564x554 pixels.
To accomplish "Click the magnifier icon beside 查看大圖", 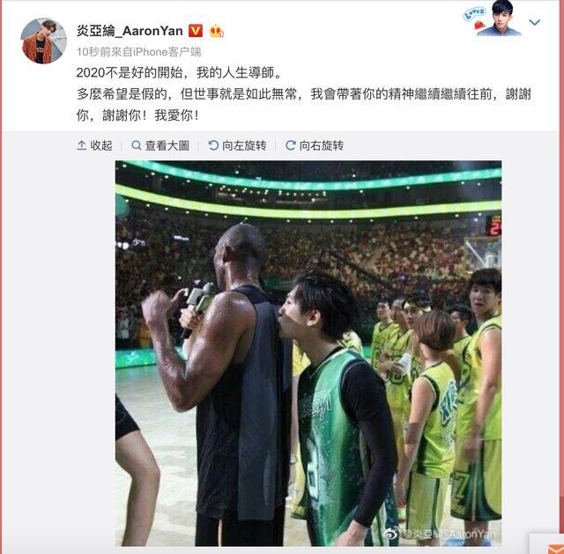I will click(x=137, y=145).
